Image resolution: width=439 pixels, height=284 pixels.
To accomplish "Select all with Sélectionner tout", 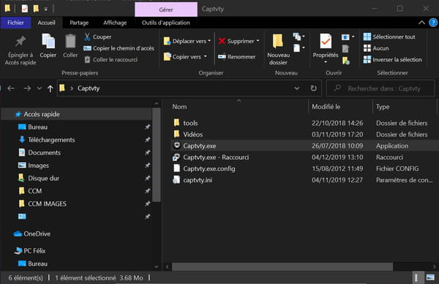I will click(389, 37).
